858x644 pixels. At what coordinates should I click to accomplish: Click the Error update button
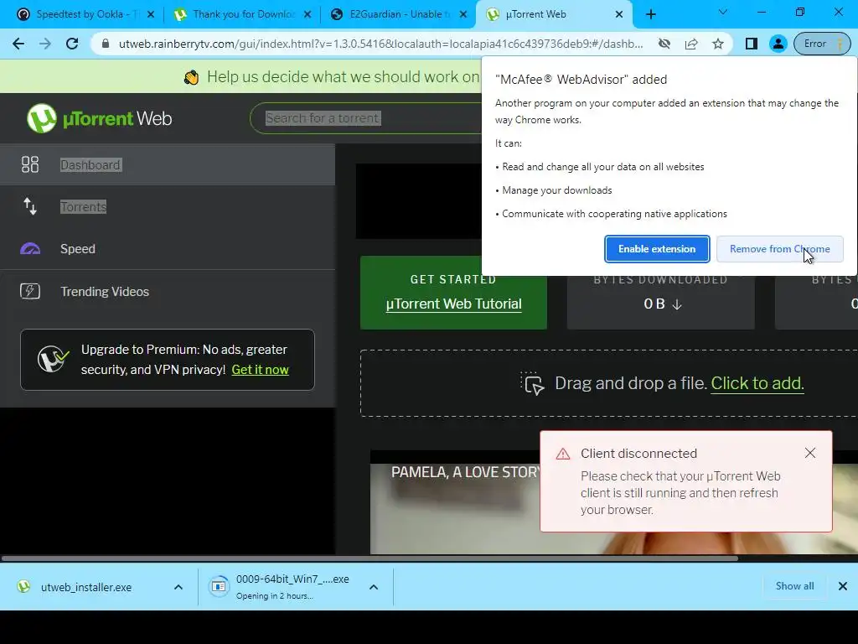tap(822, 44)
